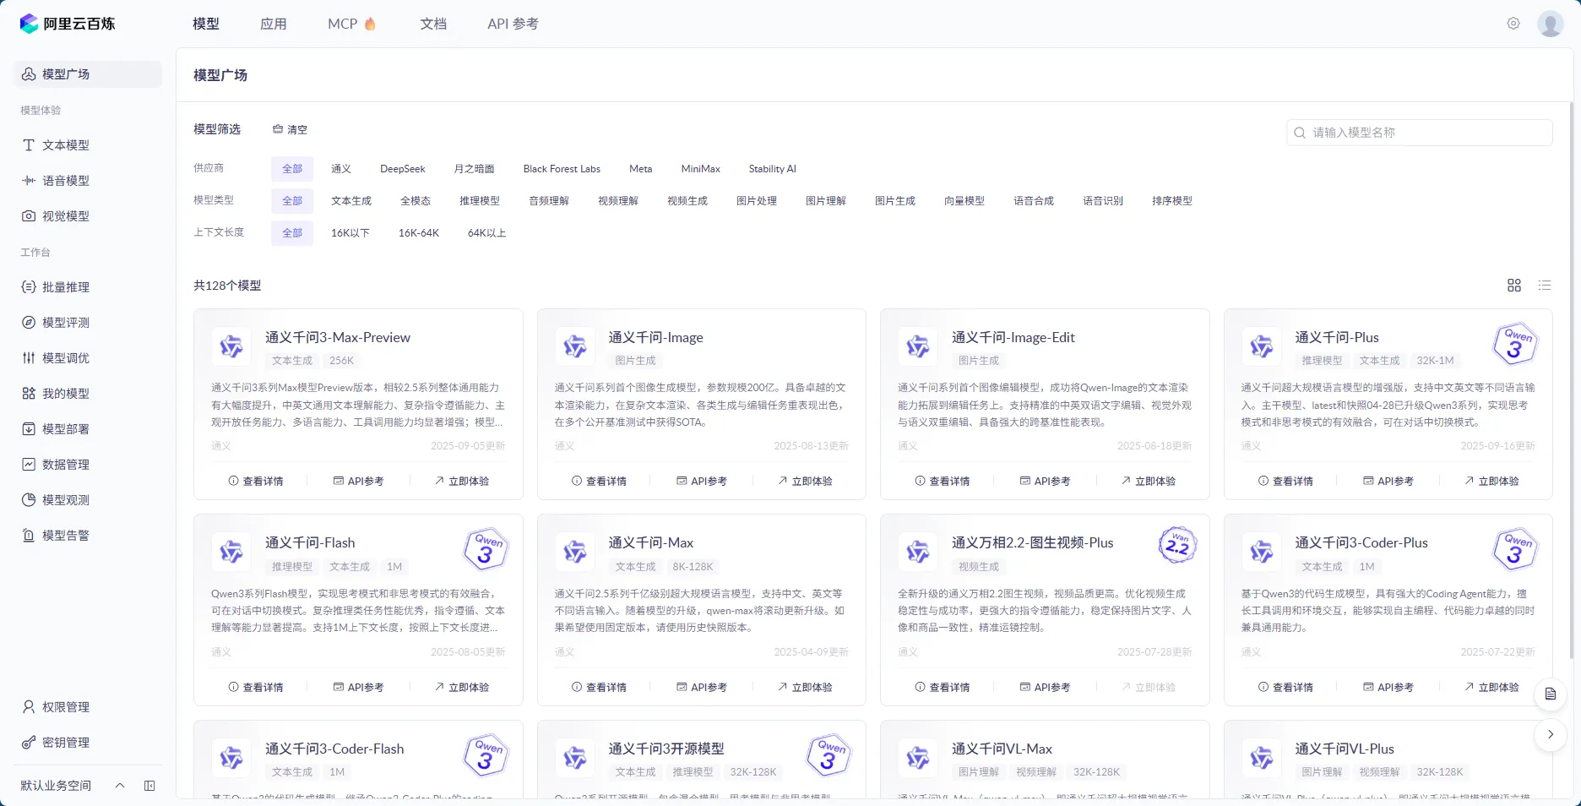Open 模型评测 from the sidebar
Image resolution: width=1581 pixels, height=806 pixels.
pyautogui.click(x=65, y=322)
